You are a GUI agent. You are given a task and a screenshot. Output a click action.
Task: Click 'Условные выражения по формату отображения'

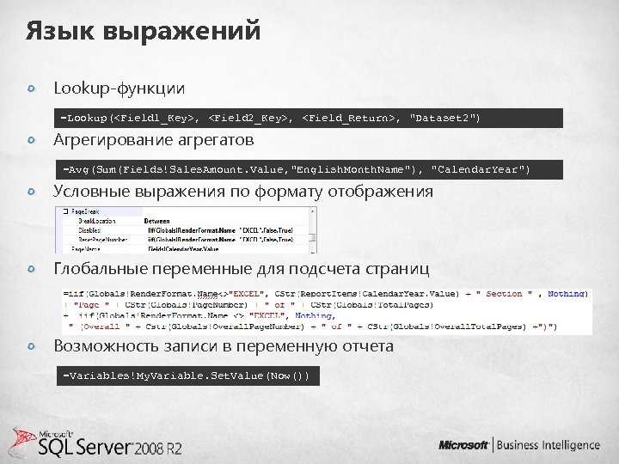[x=243, y=192]
